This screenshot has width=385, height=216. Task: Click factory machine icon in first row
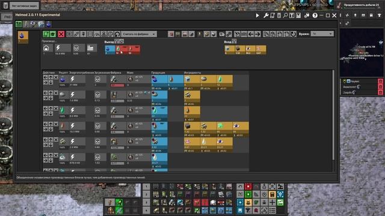coord(114,79)
